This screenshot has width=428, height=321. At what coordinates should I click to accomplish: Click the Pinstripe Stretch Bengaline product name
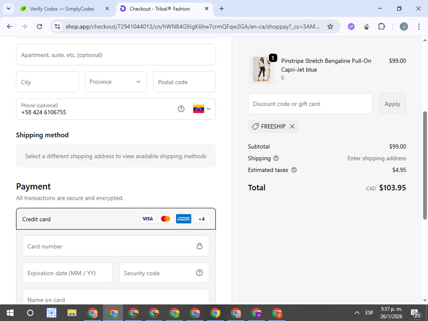coord(326,65)
